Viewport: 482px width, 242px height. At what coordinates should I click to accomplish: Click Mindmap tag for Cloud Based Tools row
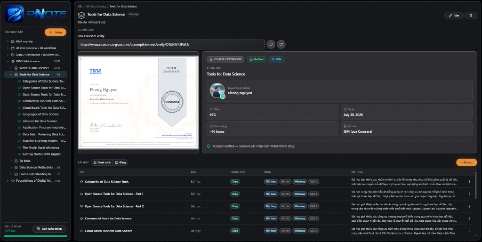pos(300,231)
